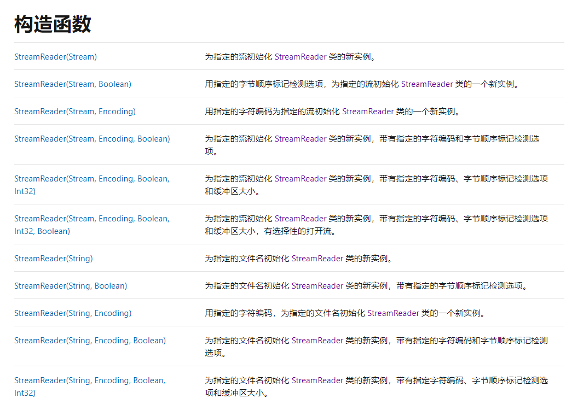
Task: Open the StreamReader(Stream, Encoding, Boolean) constructor page
Action: click(x=91, y=138)
